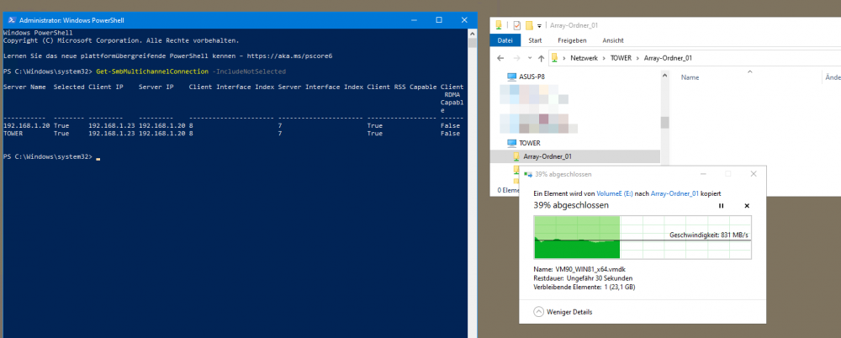Open the VolumeE (E:) source link
Screen dimensions: 841x338
click(615, 193)
